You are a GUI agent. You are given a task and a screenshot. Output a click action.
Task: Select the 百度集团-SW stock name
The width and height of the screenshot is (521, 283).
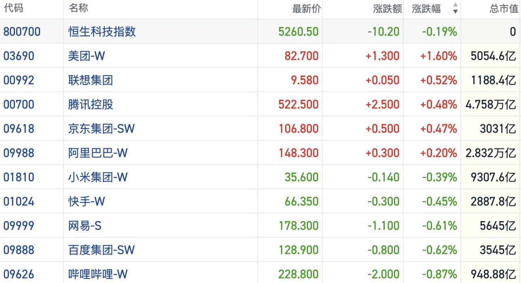101,250
